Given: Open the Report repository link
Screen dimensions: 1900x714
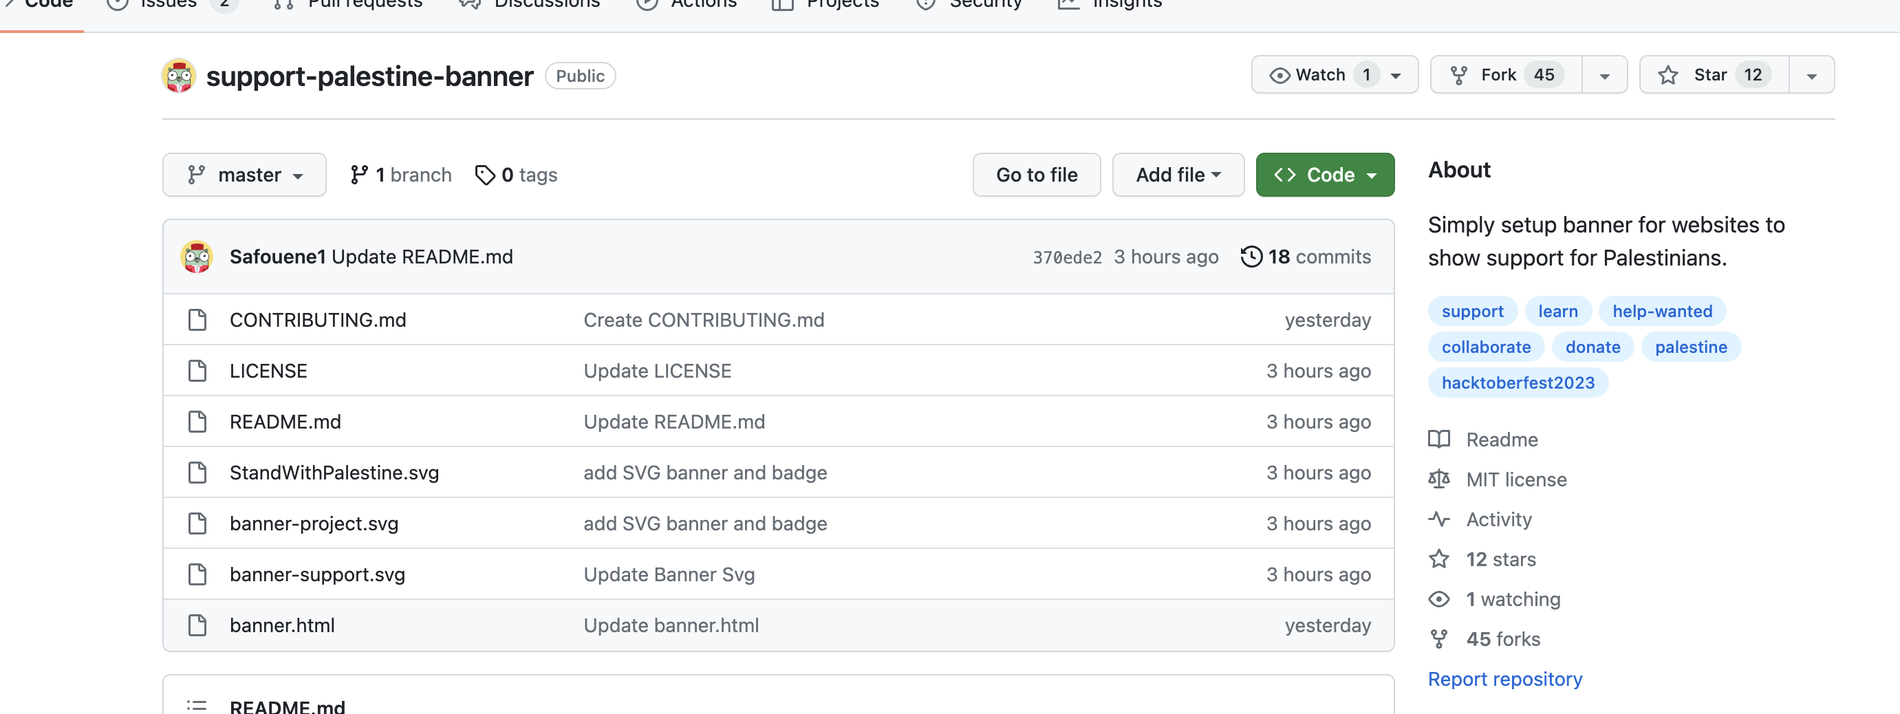Looking at the screenshot, I should [x=1505, y=679].
